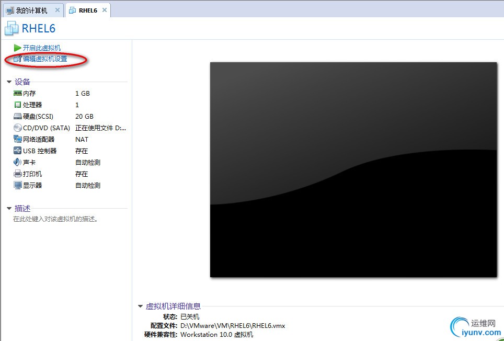
Task: Select the 打印机 device label
Action: (32, 174)
